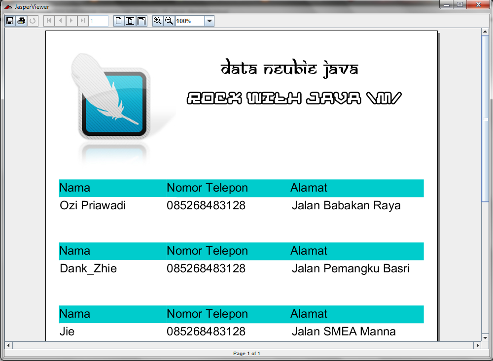
Task: Click the name 'Jie'
Action: click(67, 331)
